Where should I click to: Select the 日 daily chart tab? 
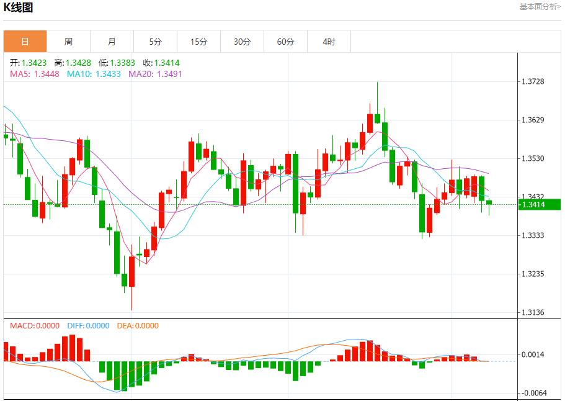[x=24, y=41]
